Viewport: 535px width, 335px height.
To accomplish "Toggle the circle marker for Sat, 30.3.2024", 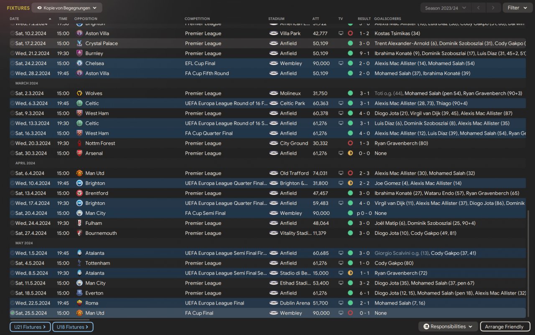I will point(13,154).
